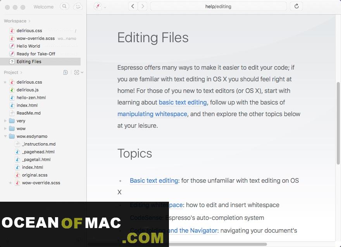341x247 pixels.
Task: Click hello-zen.html file type icon
Action: coord(12,98)
